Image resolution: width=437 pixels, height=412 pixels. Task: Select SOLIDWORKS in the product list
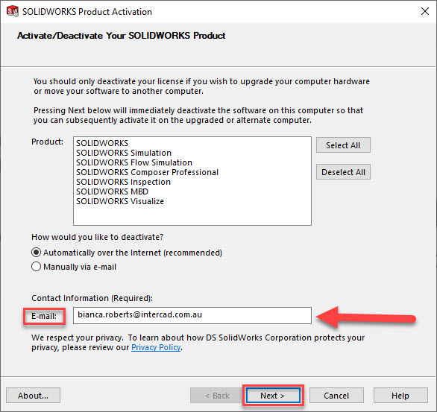[102, 143]
